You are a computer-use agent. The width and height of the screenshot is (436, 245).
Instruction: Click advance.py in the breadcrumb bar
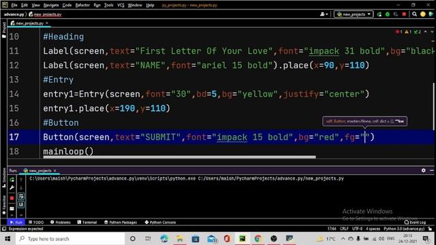click(x=14, y=14)
